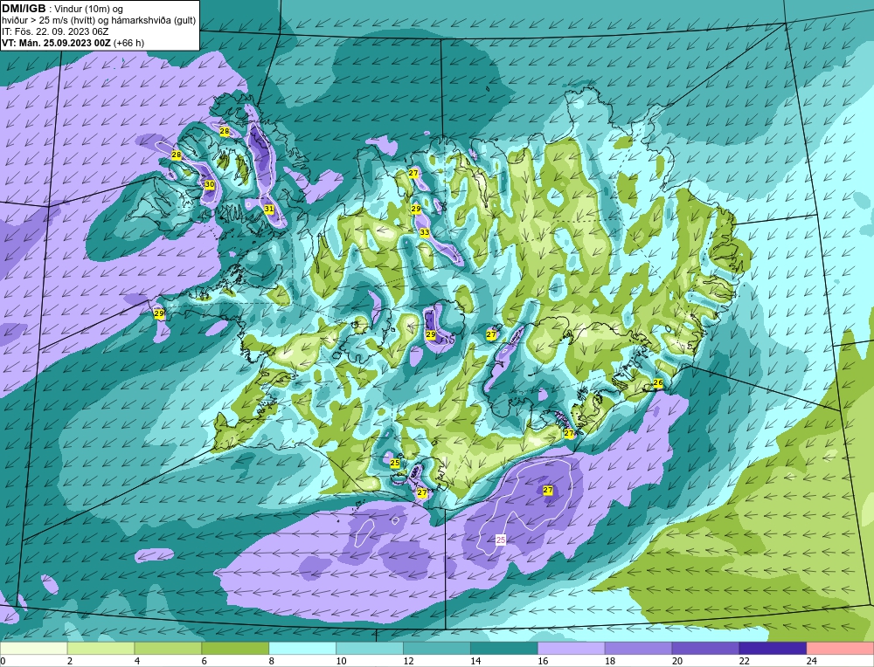Viewport: 874px width, 667px height.
Task: Click the "VT: Mán. 25.09.2023 00Z" valid time
Action: [56, 43]
